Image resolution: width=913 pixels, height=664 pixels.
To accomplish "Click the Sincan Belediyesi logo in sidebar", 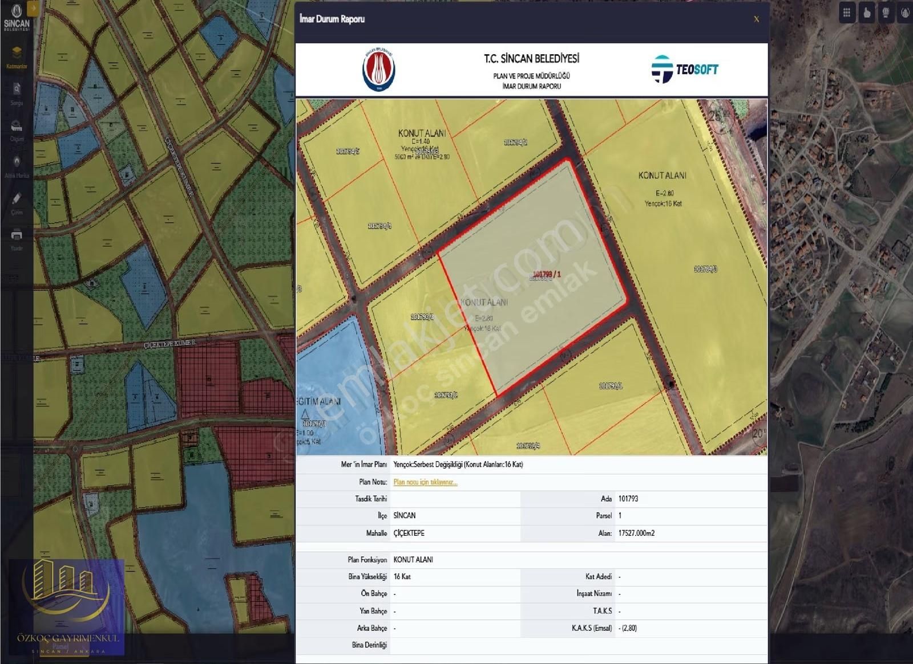I will pyautogui.click(x=17, y=17).
